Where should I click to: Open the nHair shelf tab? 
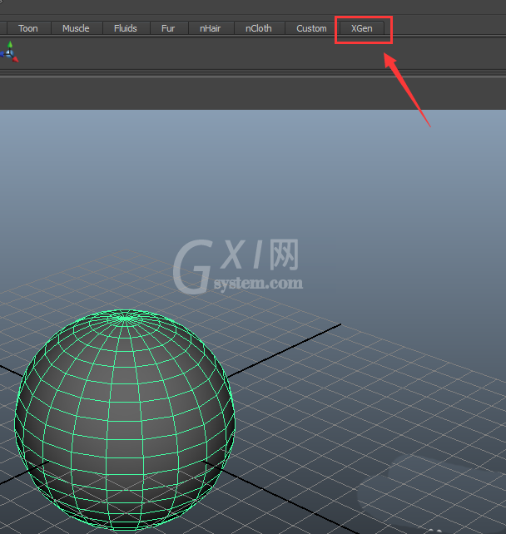[211, 28]
